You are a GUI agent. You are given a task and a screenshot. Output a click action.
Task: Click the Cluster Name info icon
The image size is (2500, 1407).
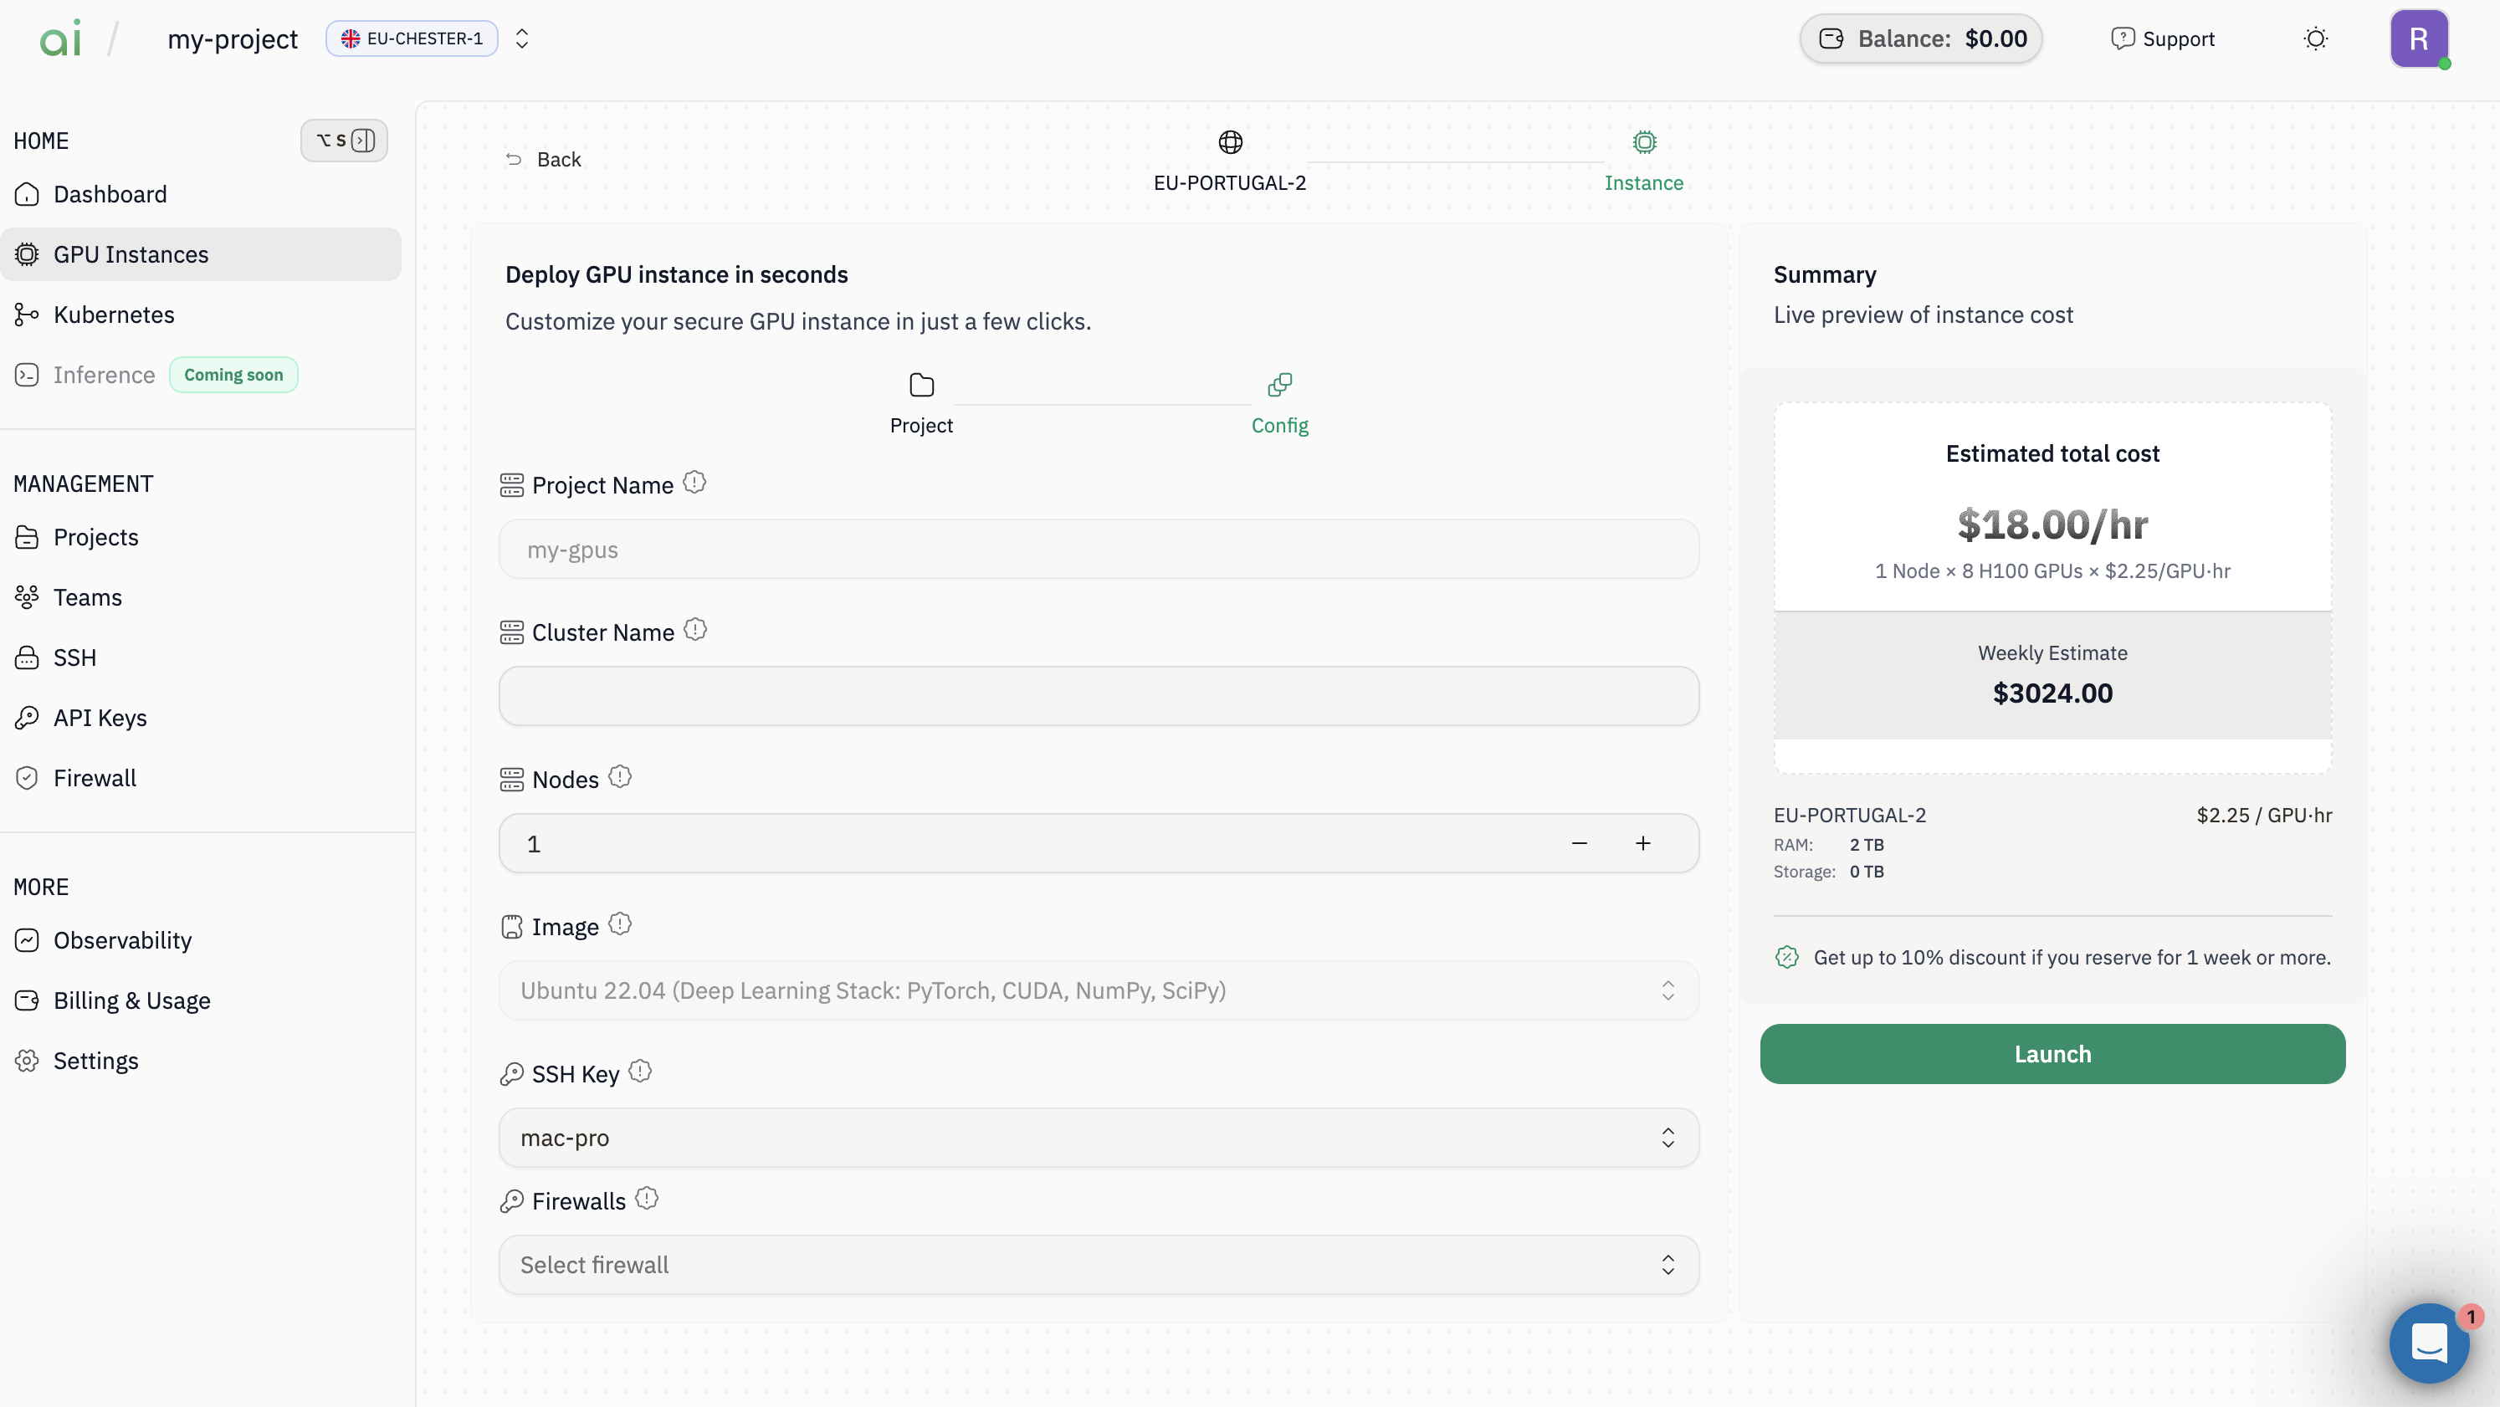(x=695, y=630)
